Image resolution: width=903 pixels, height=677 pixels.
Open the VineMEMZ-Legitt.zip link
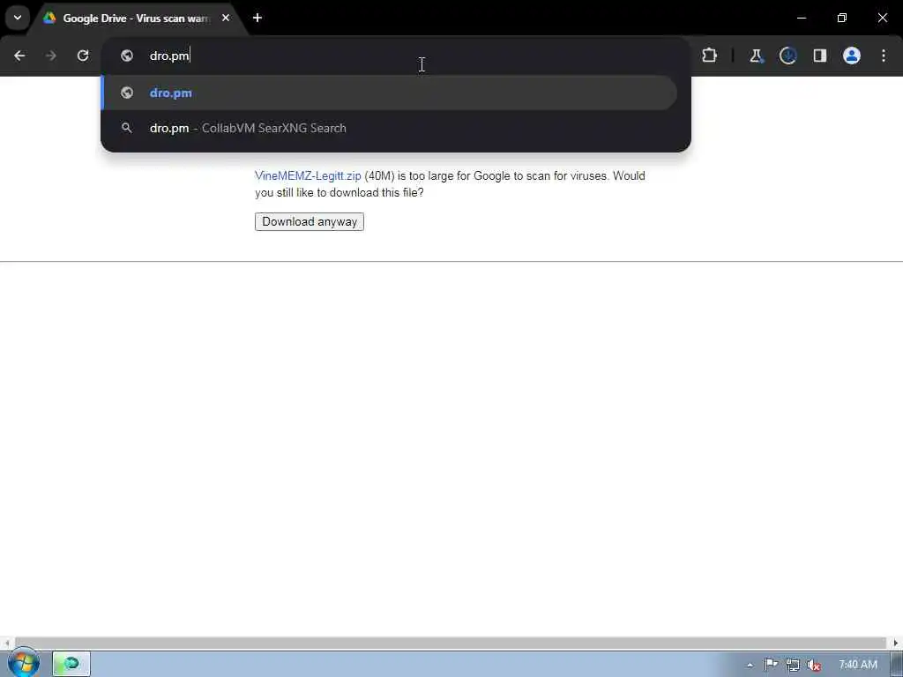(308, 176)
